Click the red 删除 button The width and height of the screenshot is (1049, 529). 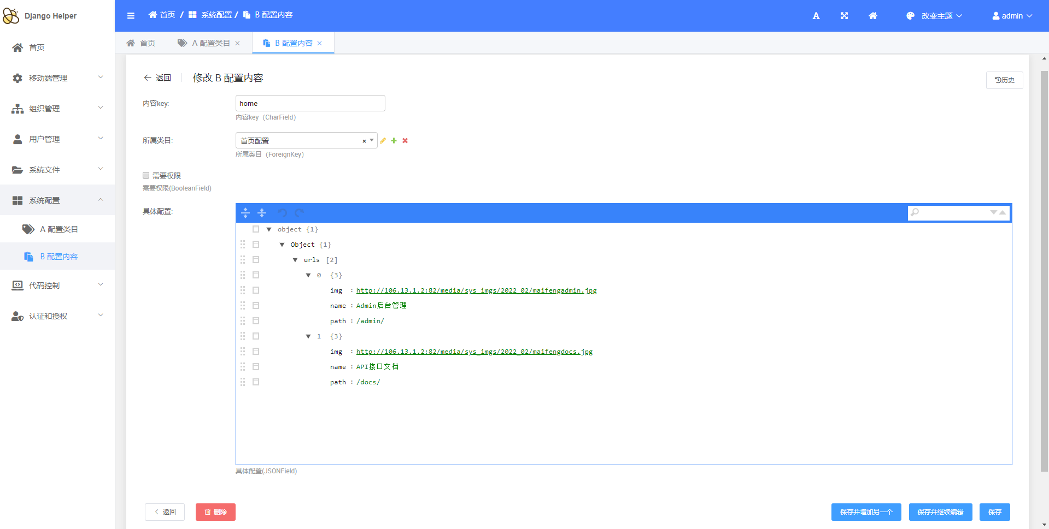tap(215, 512)
